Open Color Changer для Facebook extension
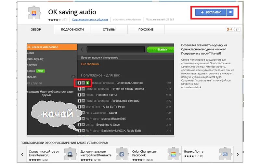This screenshot has width=260, height=164. [x=156, y=155]
